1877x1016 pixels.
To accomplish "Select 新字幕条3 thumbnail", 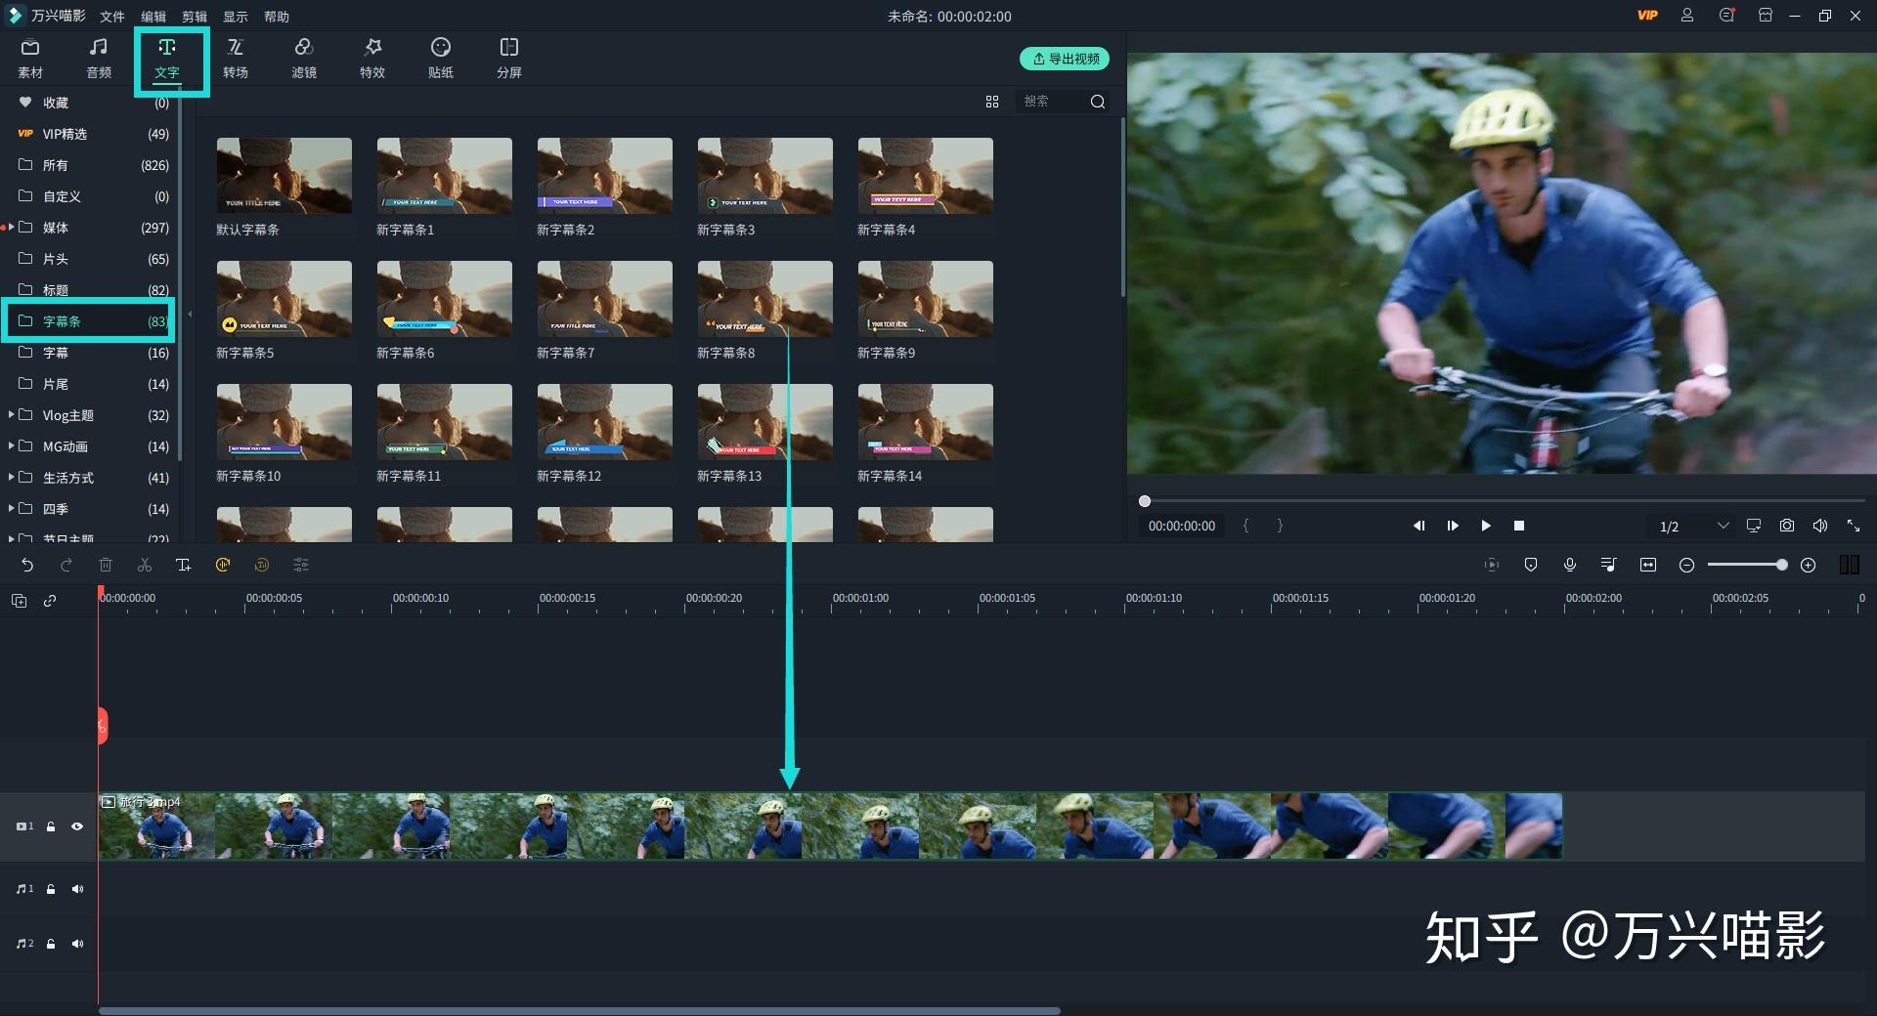I will (x=765, y=176).
